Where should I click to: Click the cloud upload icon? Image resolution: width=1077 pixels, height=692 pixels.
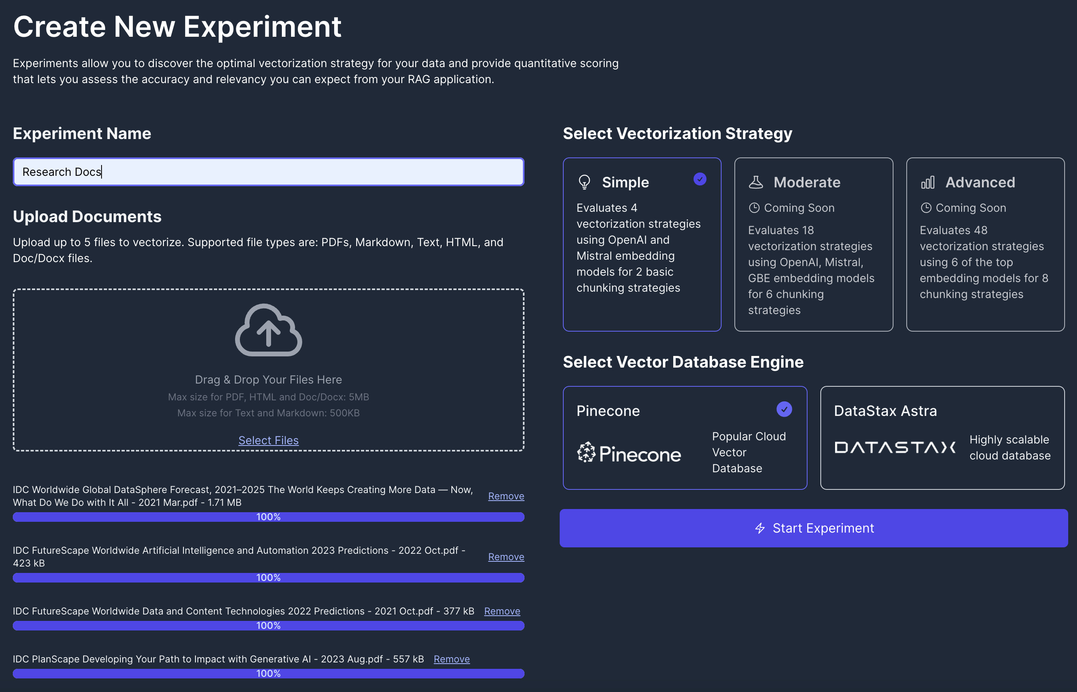click(268, 330)
